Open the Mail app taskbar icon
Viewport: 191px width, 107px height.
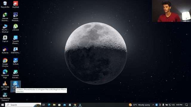[x=64, y=105]
